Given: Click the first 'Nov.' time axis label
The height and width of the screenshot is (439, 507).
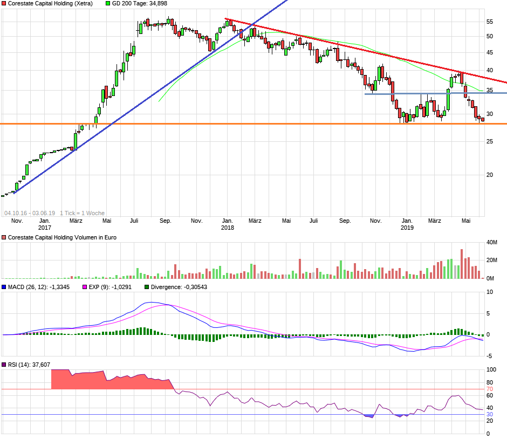Looking at the screenshot, I should 17,221.
